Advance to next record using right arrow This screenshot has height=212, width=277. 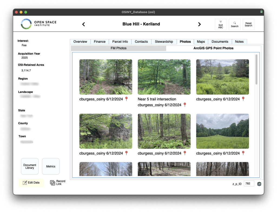click(199, 24)
